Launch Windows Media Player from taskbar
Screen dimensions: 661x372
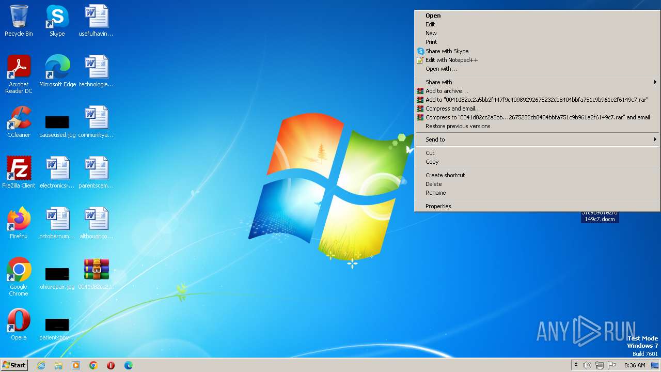(76, 365)
